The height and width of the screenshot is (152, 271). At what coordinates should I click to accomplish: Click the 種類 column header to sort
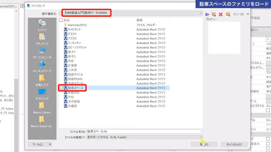(x=140, y=20)
